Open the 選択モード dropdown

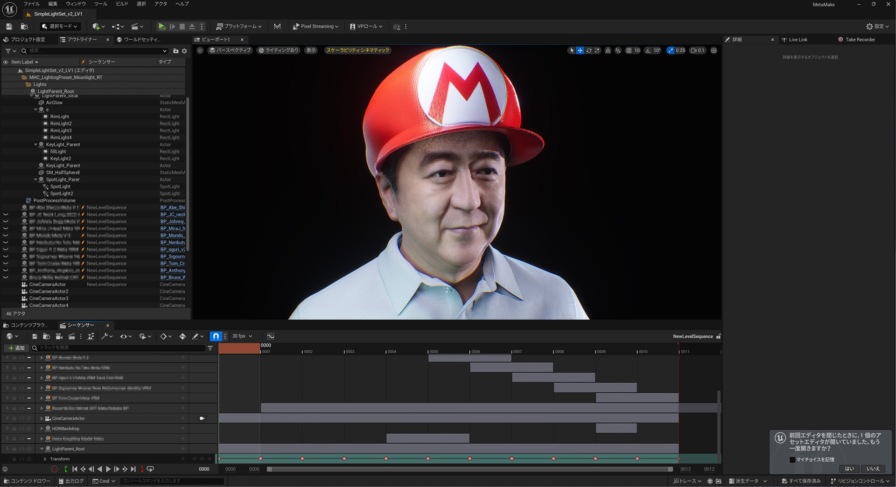coord(60,27)
